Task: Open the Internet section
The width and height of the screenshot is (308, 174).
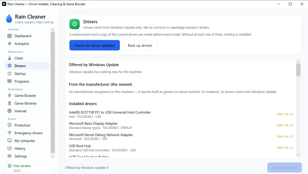Action: click(27, 111)
